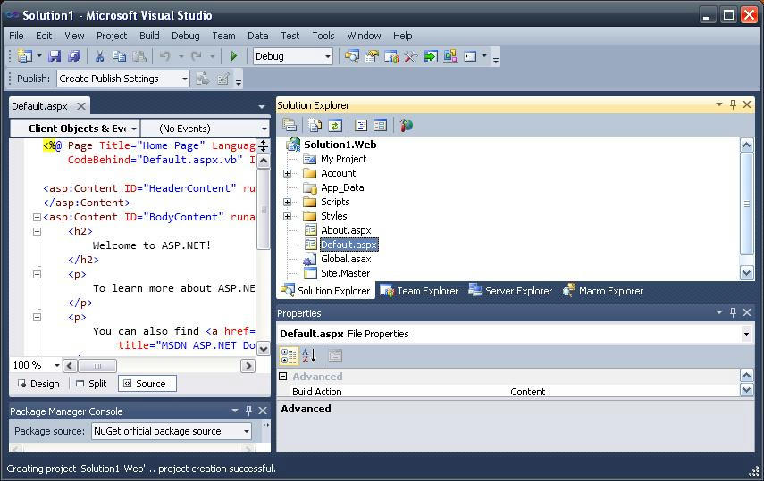
Task: Click View Designer icon in Solution Explorer
Action: coord(380,126)
